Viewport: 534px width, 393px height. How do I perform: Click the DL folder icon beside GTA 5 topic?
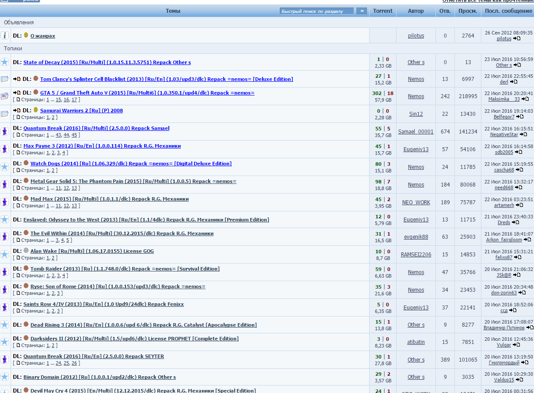click(x=4, y=96)
